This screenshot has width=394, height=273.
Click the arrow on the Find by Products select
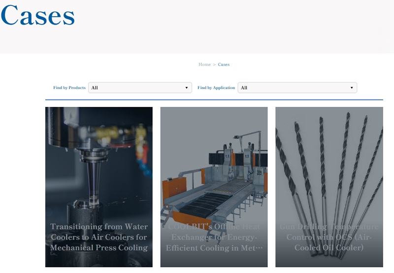click(187, 88)
